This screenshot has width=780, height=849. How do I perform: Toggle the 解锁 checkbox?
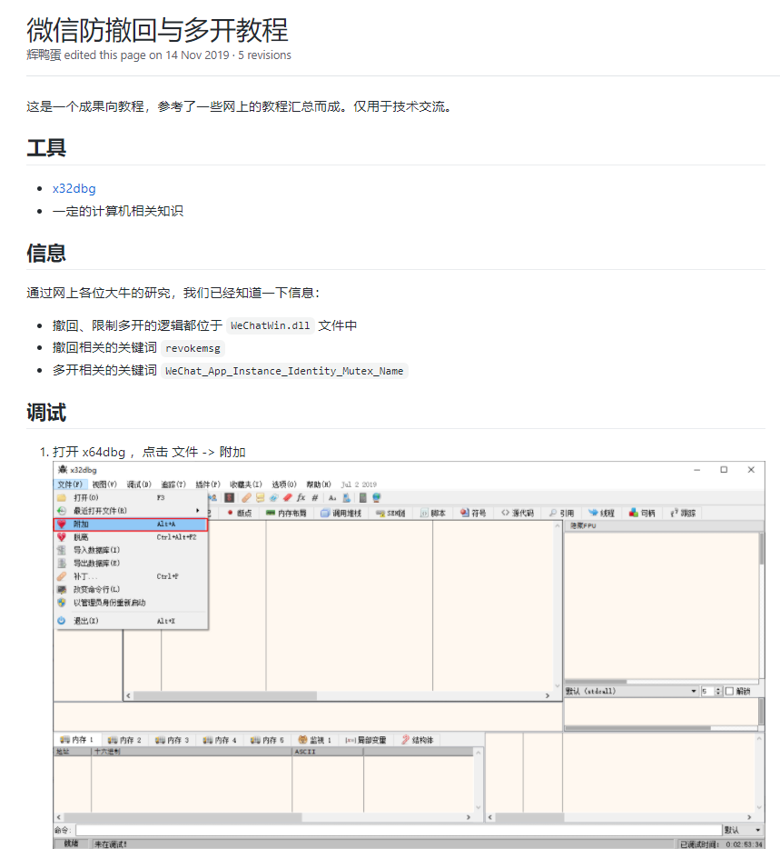pos(729,691)
